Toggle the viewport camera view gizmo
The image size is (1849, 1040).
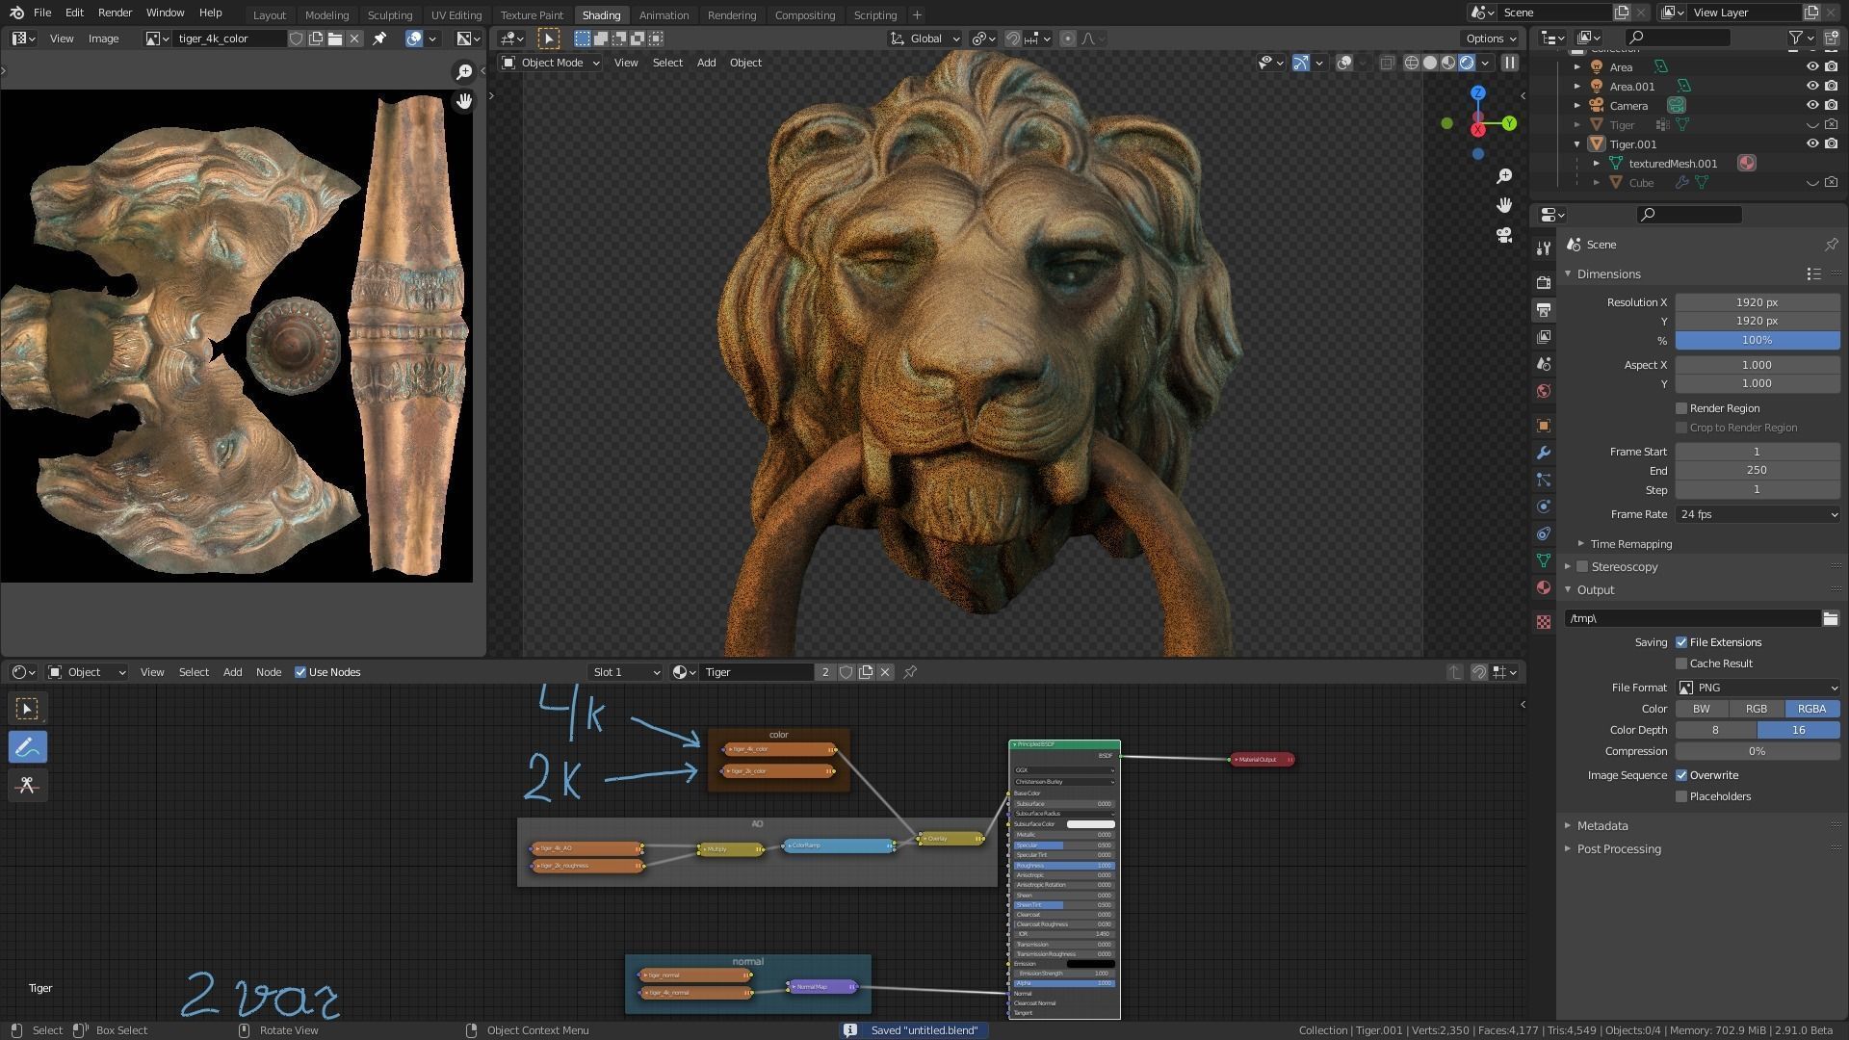[x=1504, y=235]
